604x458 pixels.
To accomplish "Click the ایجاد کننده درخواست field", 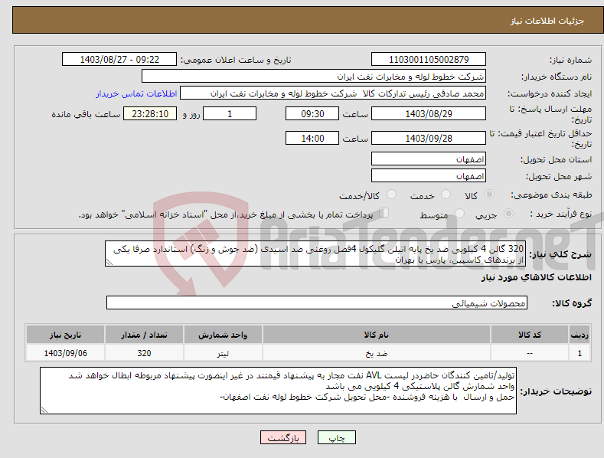I will [x=333, y=93].
